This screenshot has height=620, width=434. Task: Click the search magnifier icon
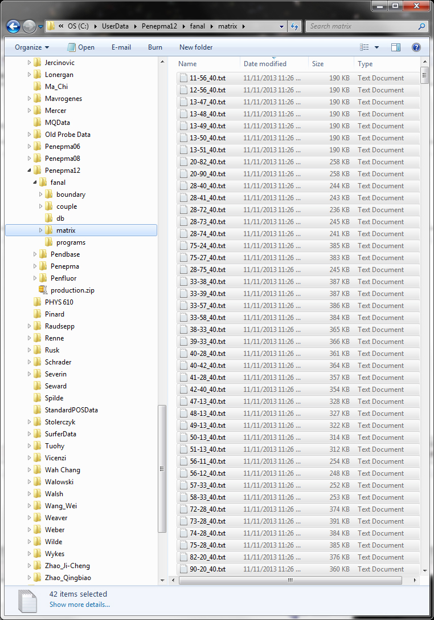[421, 26]
